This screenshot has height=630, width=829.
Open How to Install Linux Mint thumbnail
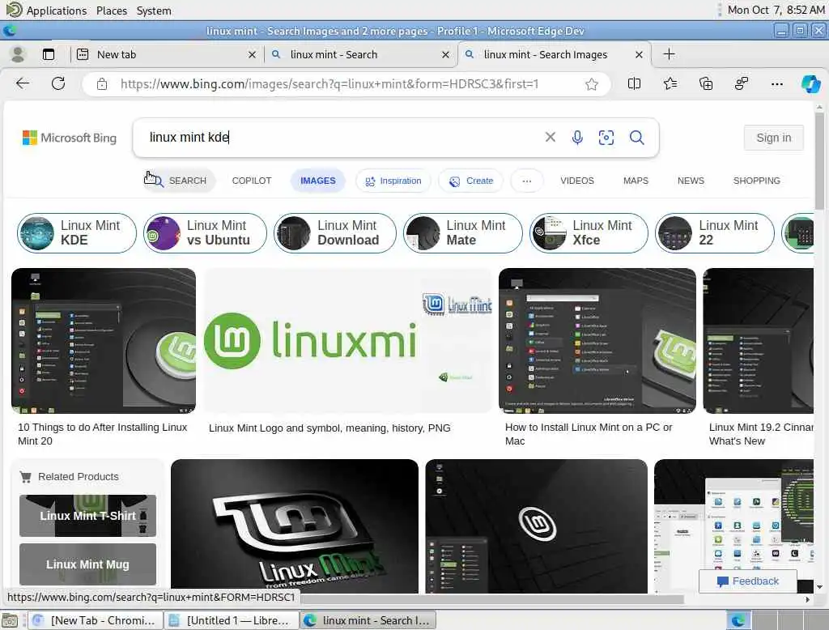597,341
